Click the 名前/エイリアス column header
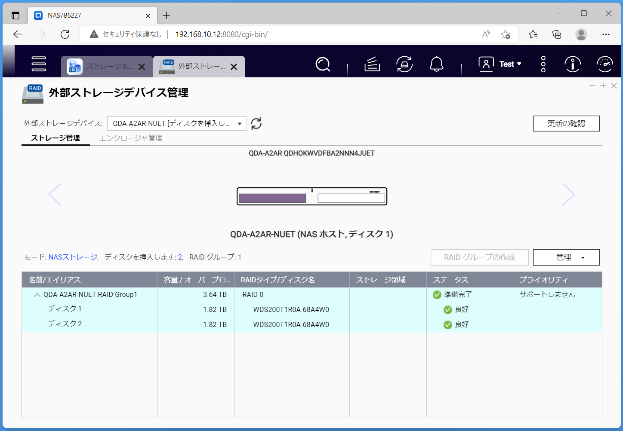The image size is (623, 431). 89,280
